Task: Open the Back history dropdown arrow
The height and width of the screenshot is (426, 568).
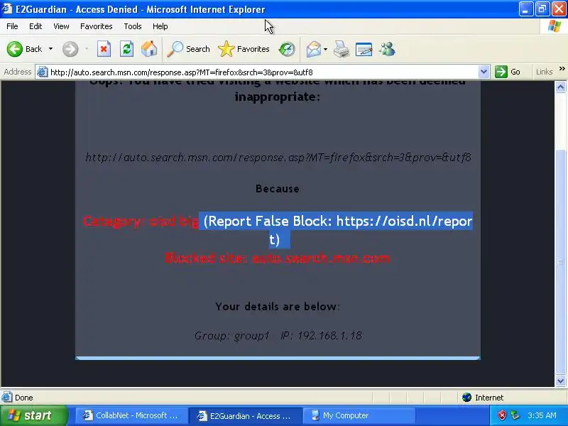Action: click(50, 49)
